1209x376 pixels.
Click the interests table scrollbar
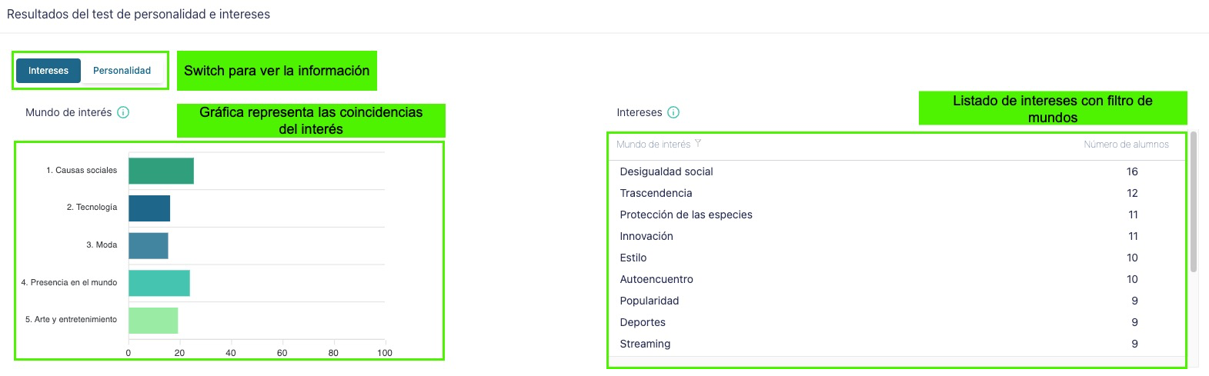tap(1194, 201)
